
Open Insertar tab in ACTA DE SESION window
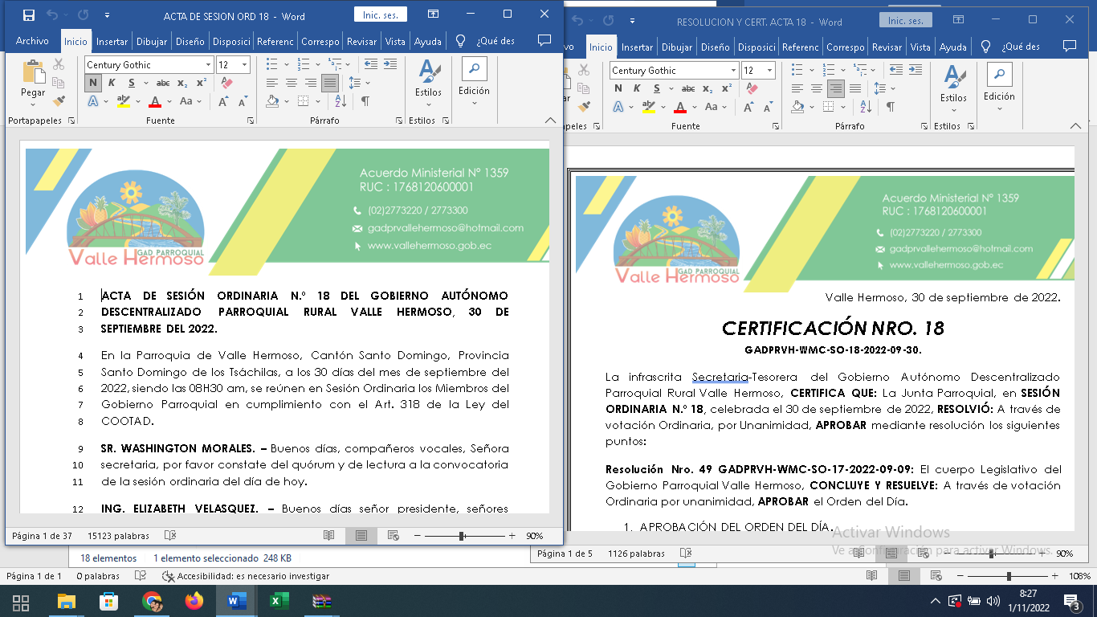pyautogui.click(x=112, y=42)
